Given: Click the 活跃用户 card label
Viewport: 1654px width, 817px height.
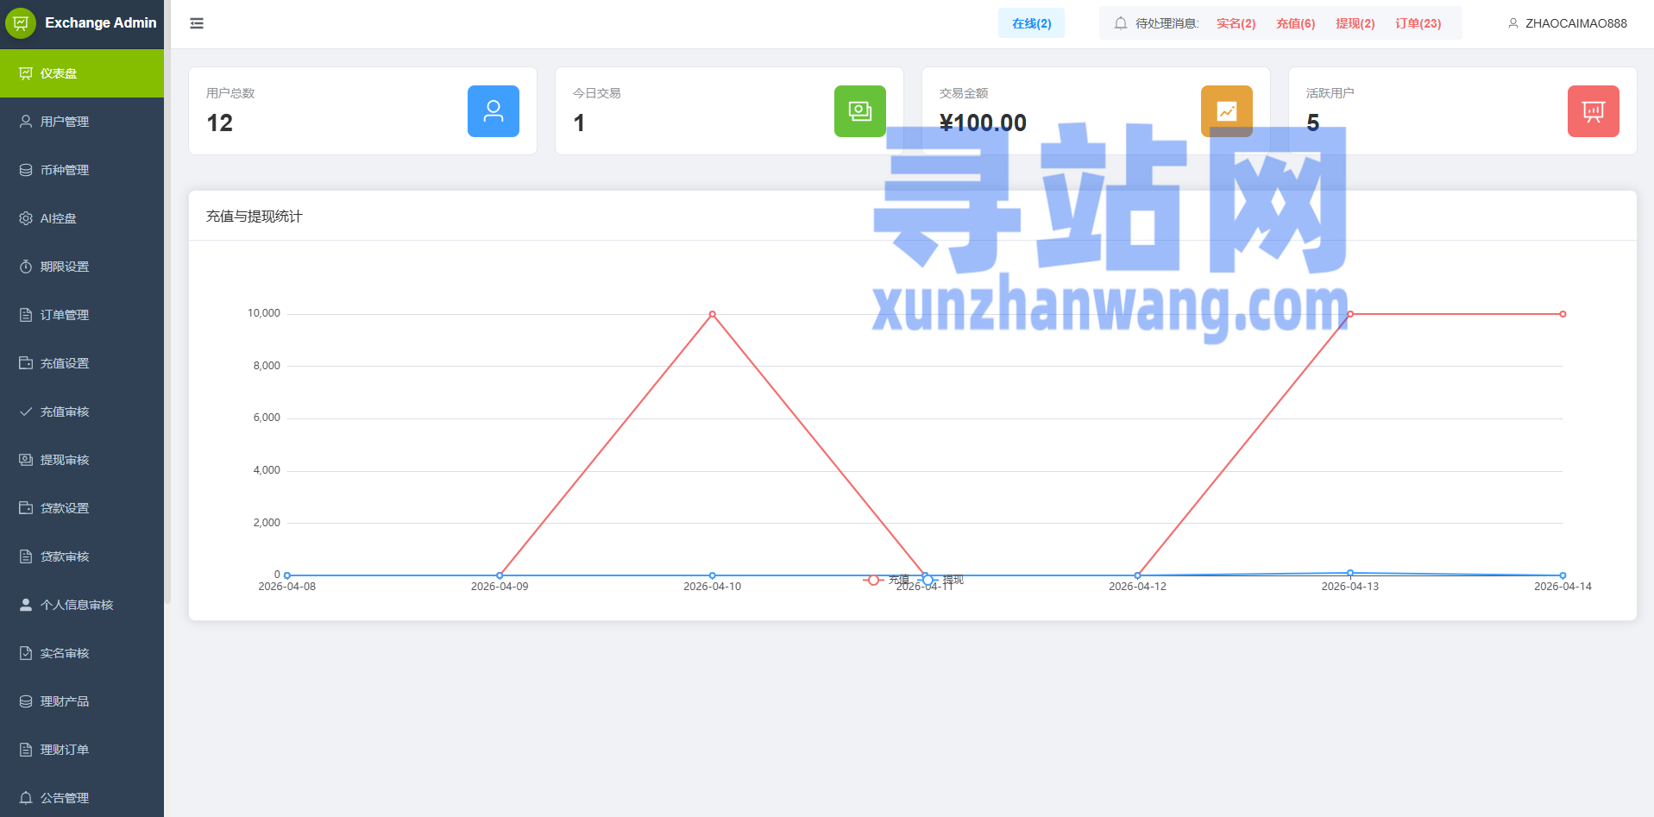Looking at the screenshot, I should tap(1330, 93).
